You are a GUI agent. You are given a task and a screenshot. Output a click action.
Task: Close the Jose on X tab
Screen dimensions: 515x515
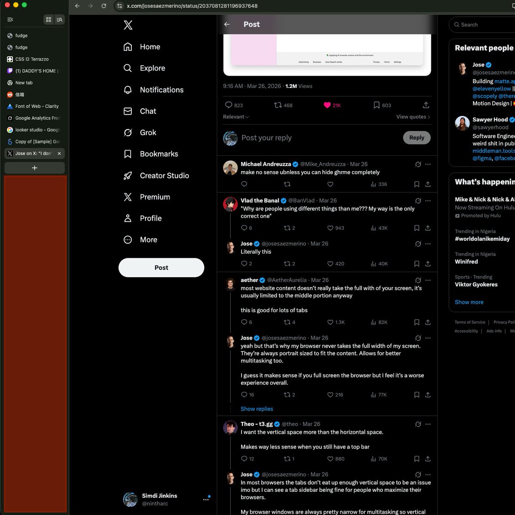(59, 154)
